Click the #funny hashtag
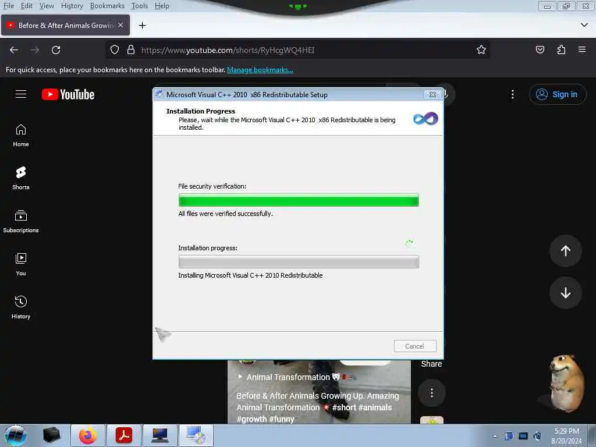The image size is (596, 447). tap(282, 419)
